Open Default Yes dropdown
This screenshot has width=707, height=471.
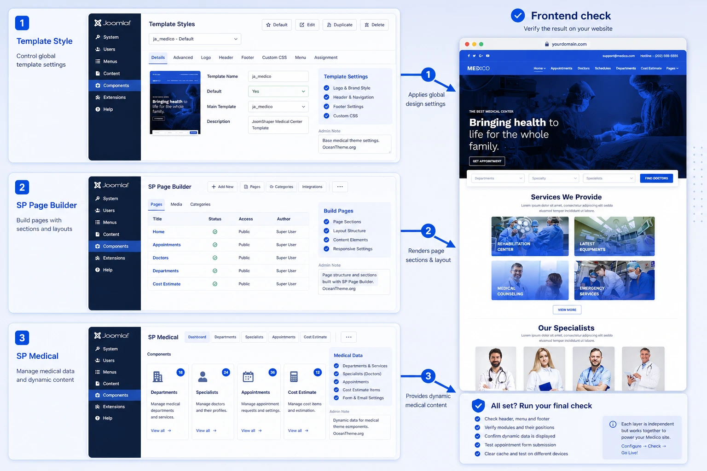pos(278,92)
